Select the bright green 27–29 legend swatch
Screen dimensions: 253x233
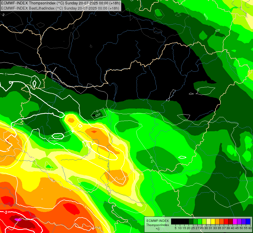[200, 222]
